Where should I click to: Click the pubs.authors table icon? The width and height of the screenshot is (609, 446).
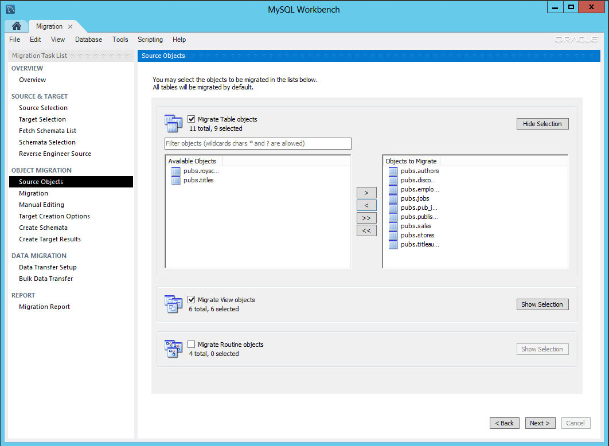tap(393, 170)
